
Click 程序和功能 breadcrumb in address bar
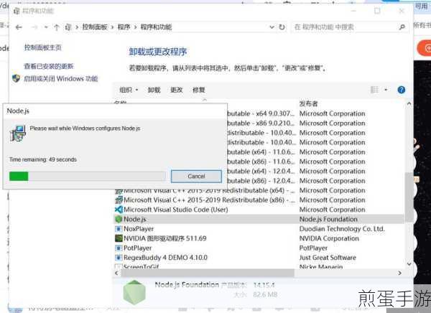pyautogui.click(x=156, y=27)
